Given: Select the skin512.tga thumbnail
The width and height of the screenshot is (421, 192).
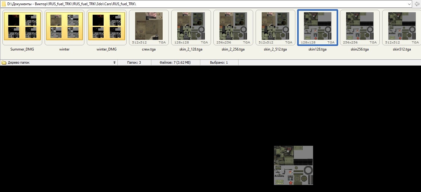Looking at the screenshot, I should point(402,28).
